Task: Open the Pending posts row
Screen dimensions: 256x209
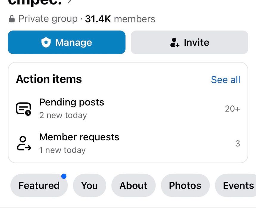Action: 128,109
